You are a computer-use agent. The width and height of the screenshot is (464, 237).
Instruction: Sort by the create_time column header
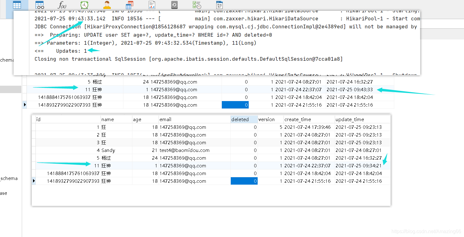click(x=309, y=119)
